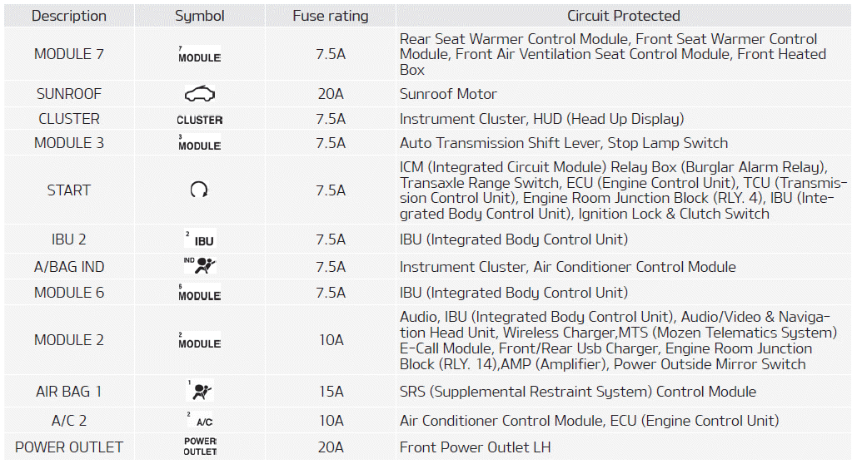This screenshot has height=464, width=852.
Task: Click the Front Power Outlet LH text
Action: click(x=475, y=447)
